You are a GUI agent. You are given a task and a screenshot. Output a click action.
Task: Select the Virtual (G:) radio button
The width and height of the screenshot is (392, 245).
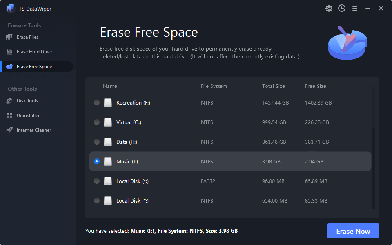pos(97,122)
